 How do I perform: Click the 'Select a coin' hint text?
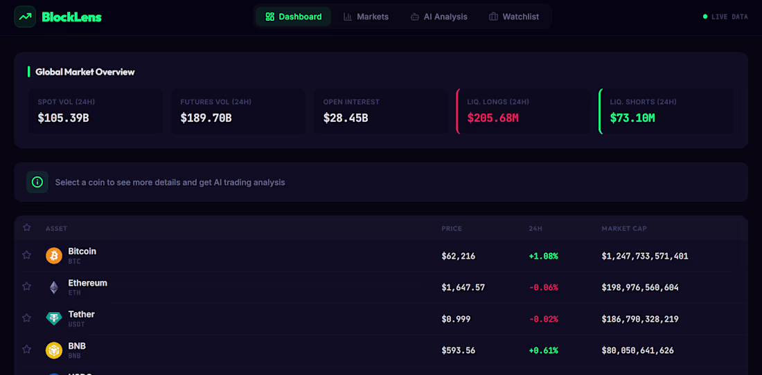pos(170,183)
